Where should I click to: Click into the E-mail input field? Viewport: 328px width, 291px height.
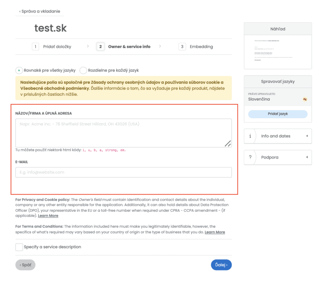click(x=124, y=172)
